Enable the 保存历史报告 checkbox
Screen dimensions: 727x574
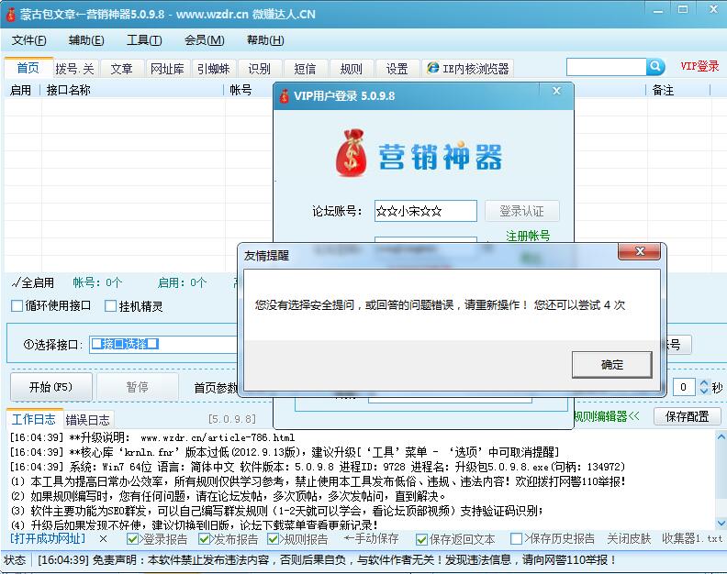pyautogui.click(x=516, y=539)
